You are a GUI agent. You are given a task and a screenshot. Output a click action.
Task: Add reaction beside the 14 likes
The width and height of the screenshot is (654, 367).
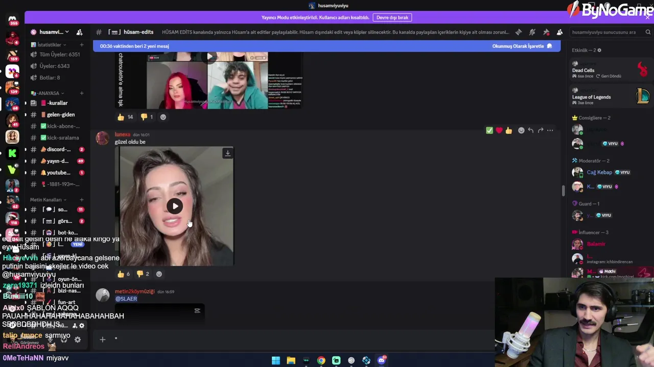pyautogui.click(x=163, y=117)
